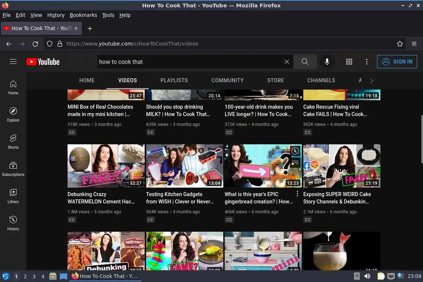Image resolution: width=423 pixels, height=282 pixels.
Task: Switch to workspace 2 in the taskbar
Action: (25, 276)
